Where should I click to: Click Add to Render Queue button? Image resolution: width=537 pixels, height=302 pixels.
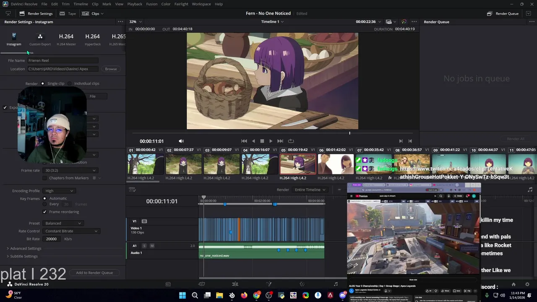(x=94, y=273)
